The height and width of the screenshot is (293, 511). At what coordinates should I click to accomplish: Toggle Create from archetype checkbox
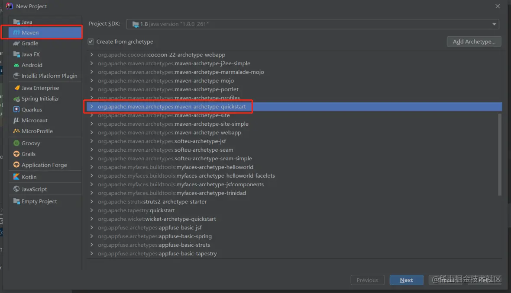(91, 41)
